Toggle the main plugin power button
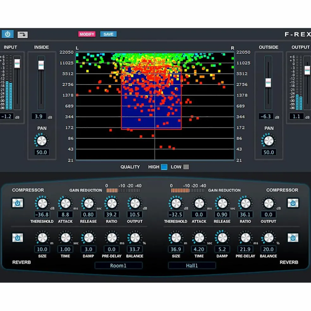This screenshot has height=311, width=311. point(8,34)
